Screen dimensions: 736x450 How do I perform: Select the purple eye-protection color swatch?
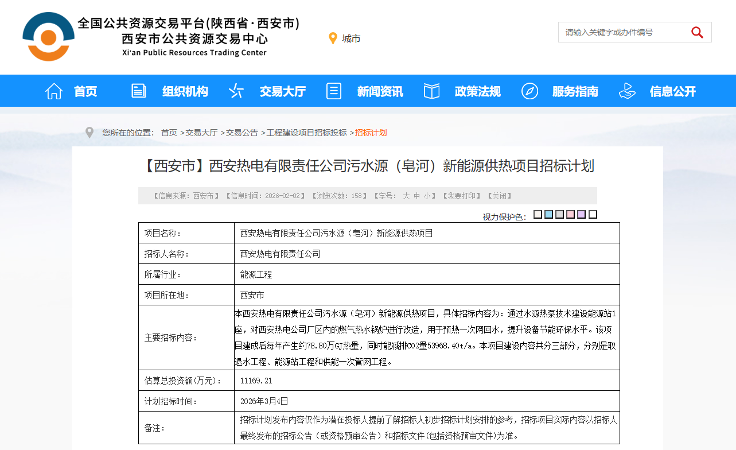click(581, 215)
